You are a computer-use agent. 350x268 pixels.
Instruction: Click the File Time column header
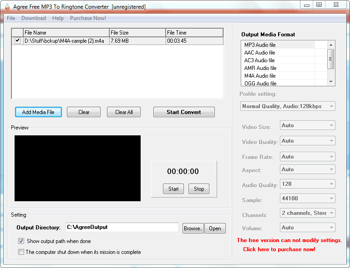click(x=194, y=33)
